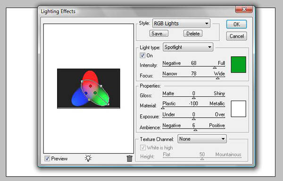Click the lighting preview image thumbnail
The width and height of the screenshot is (283, 181).
pos(89,88)
